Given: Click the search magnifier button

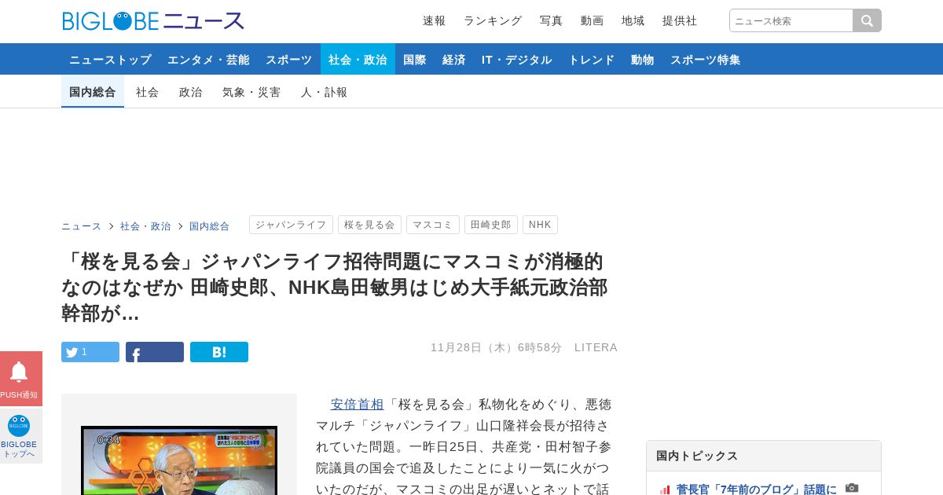Looking at the screenshot, I should point(867,20).
